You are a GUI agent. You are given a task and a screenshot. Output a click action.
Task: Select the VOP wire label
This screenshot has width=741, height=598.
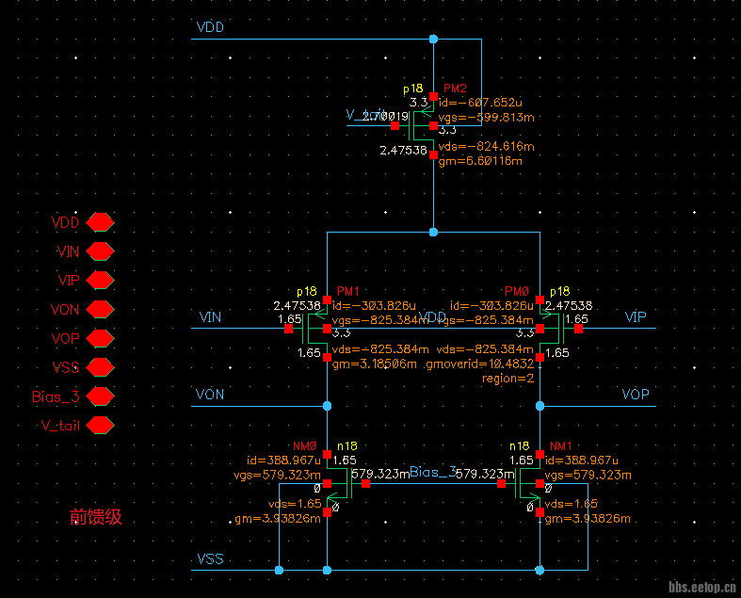click(636, 395)
